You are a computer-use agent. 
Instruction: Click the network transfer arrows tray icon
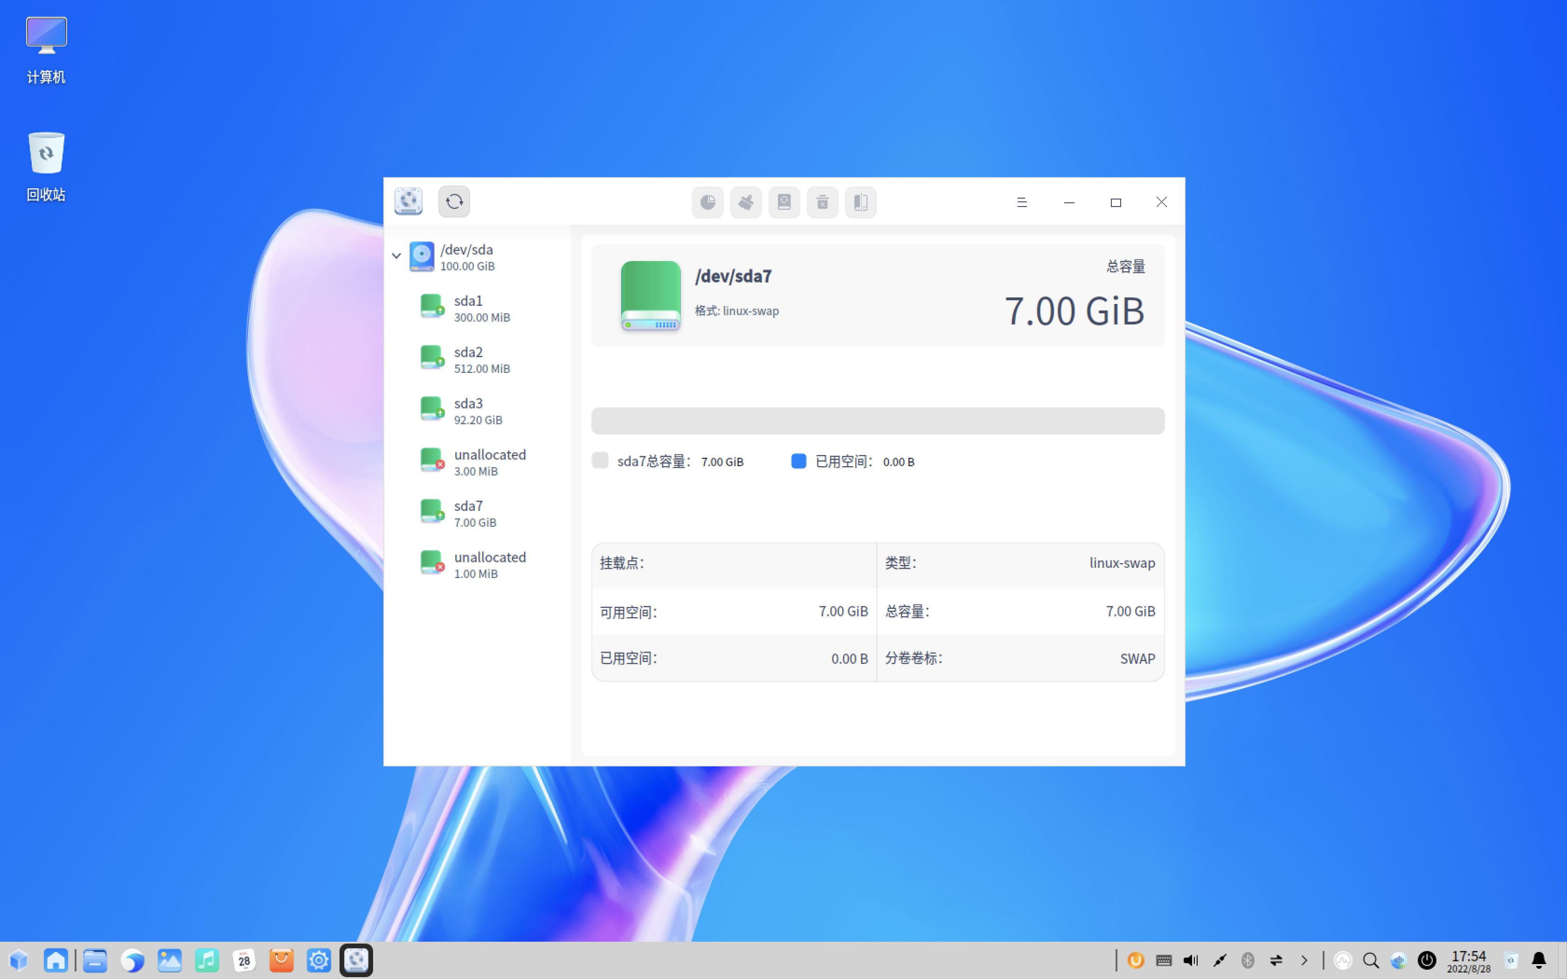pos(1276,960)
